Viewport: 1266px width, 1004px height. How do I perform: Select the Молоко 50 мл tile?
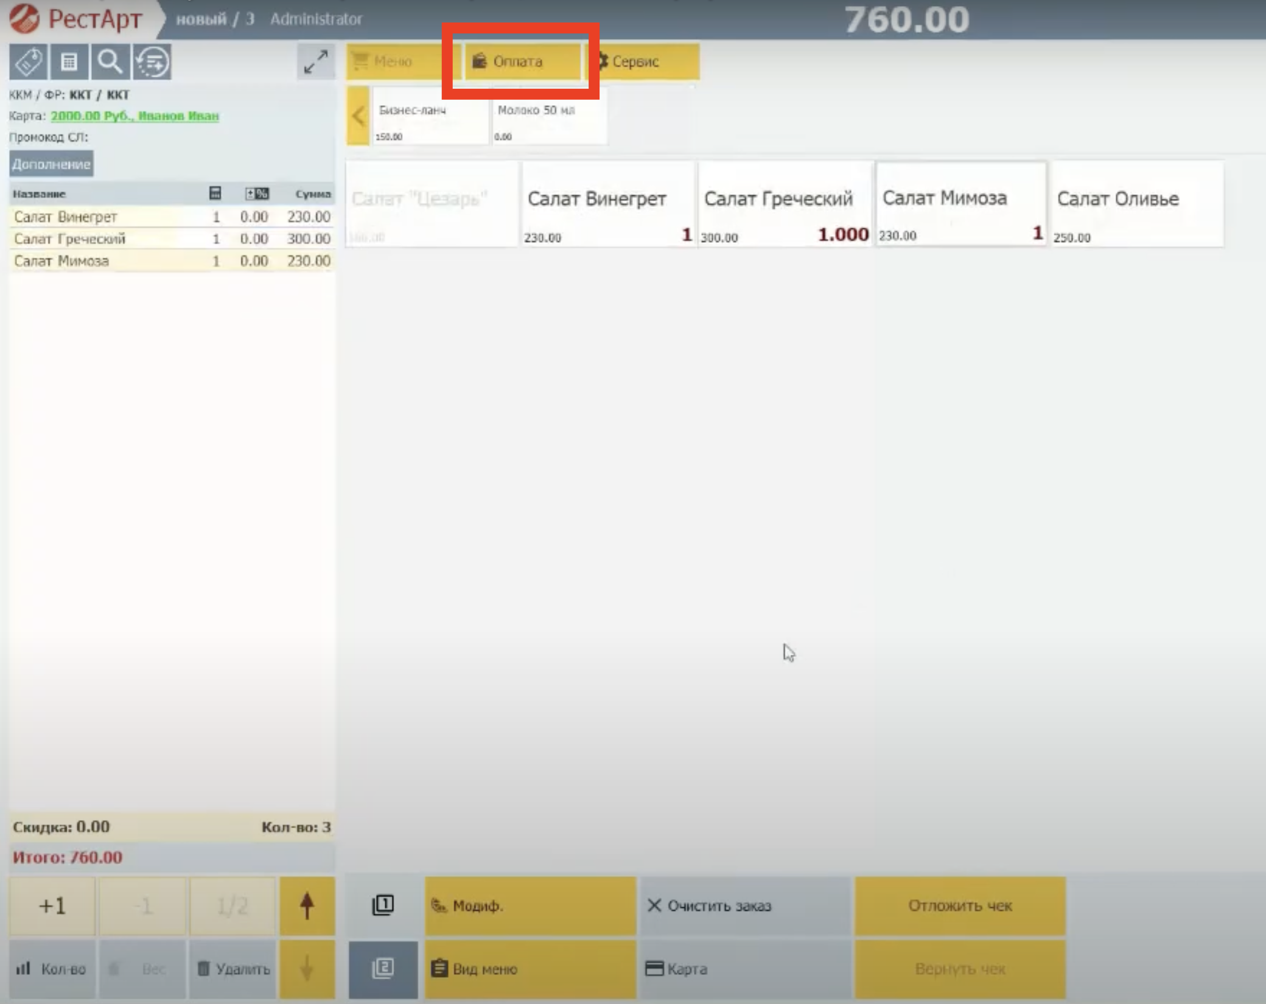point(549,116)
